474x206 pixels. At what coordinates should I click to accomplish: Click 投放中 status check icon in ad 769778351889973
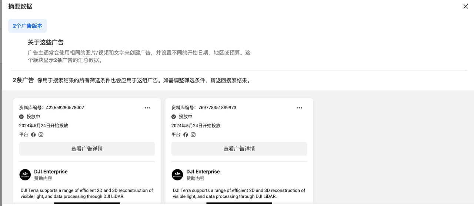tap(174, 117)
